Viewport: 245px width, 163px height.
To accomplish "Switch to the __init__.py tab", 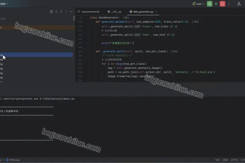I will 114,12.
